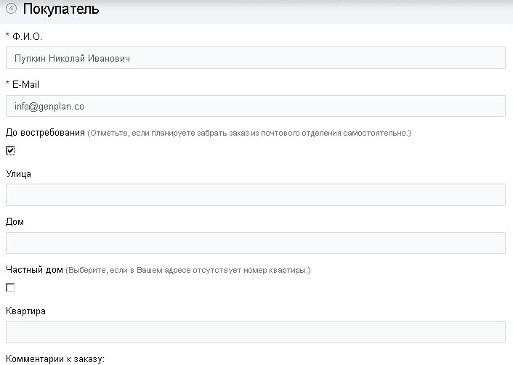Click into the Ф.И.О. name field

point(255,58)
